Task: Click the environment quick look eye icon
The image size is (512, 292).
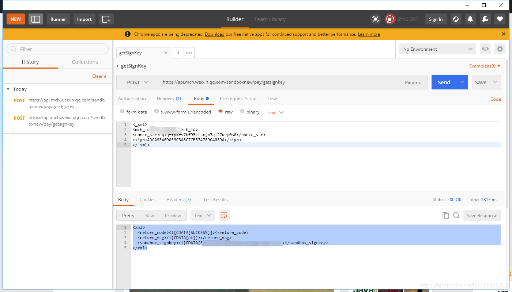Action: (x=485, y=49)
